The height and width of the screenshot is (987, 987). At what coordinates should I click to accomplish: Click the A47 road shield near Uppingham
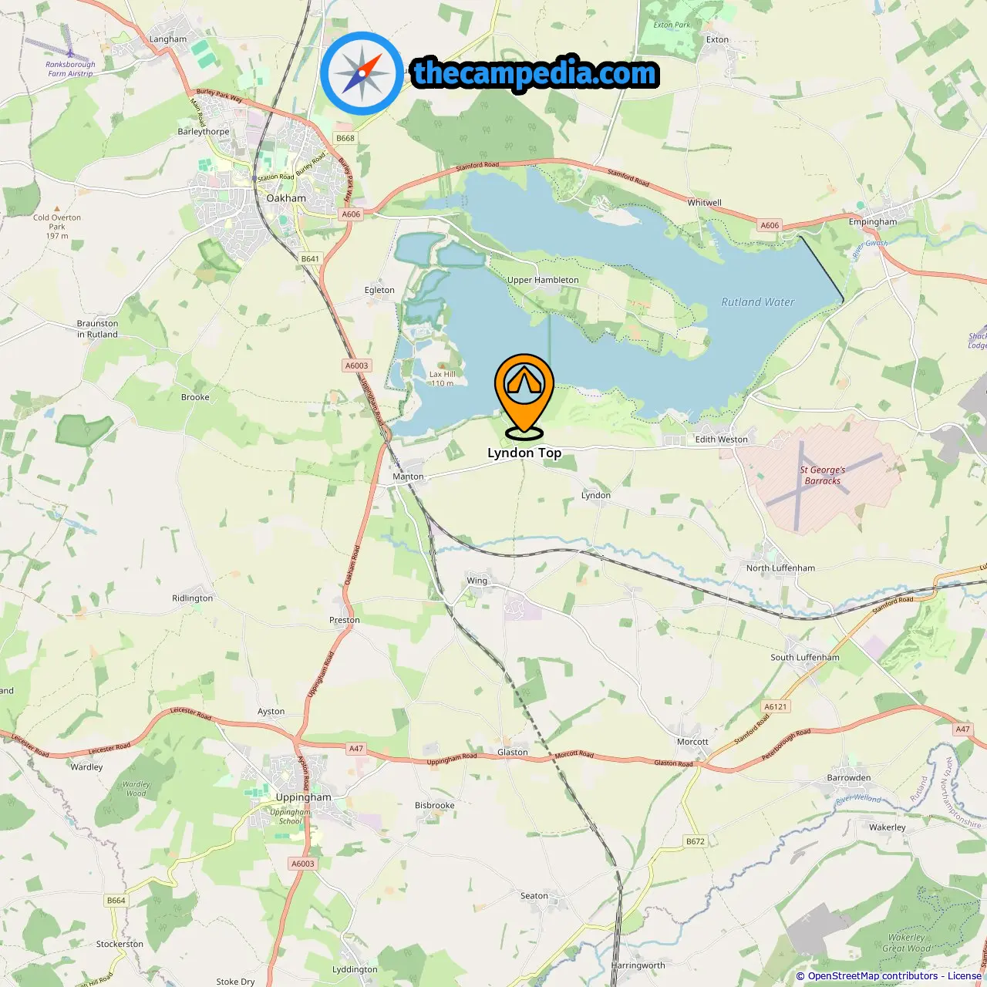[355, 749]
